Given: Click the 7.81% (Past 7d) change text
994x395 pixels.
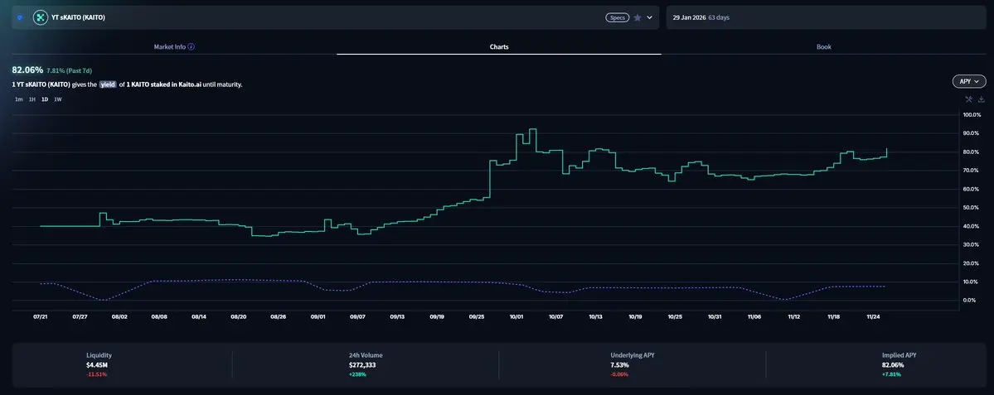Looking at the screenshot, I should 69,70.
